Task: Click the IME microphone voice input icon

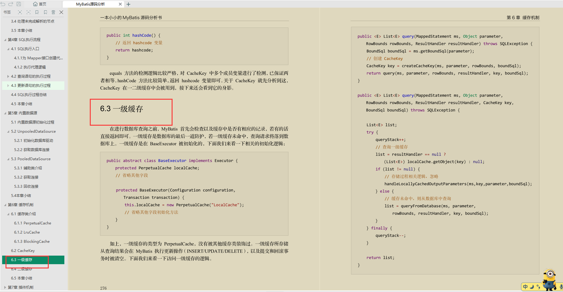Action: (x=561, y=287)
